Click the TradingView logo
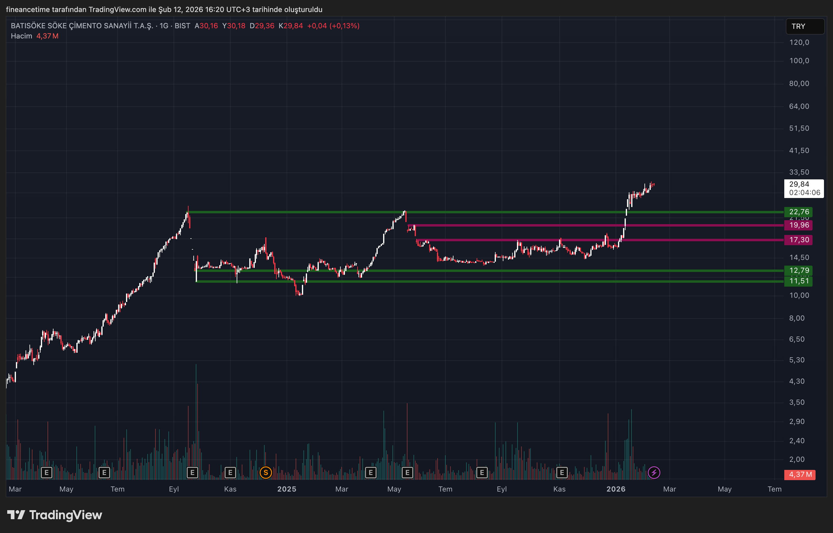Viewport: 833px width, 533px height. pyautogui.click(x=54, y=515)
